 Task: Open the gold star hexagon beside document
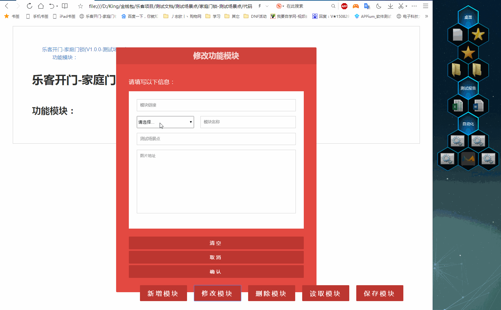click(x=478, y=35)
